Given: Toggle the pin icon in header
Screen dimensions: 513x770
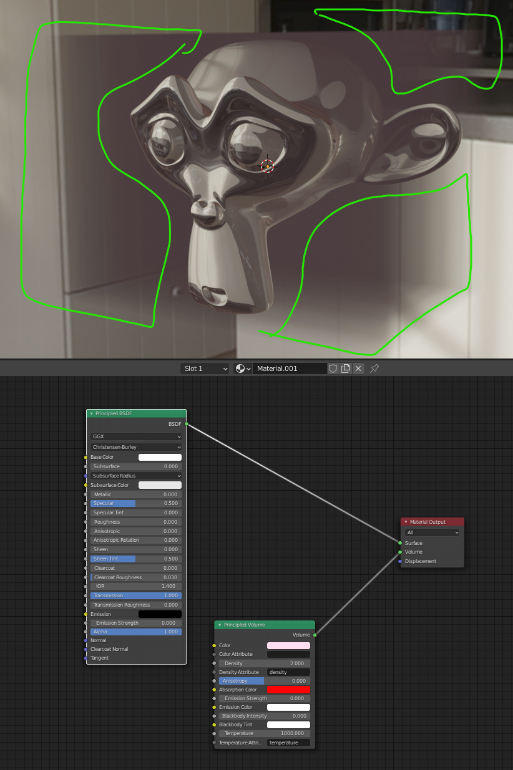Looking at the screenshot, I should tap(374, 368).
